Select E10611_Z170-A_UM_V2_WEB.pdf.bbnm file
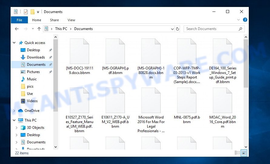This screenshot has width=270, height=164. [x=115, y=108]
